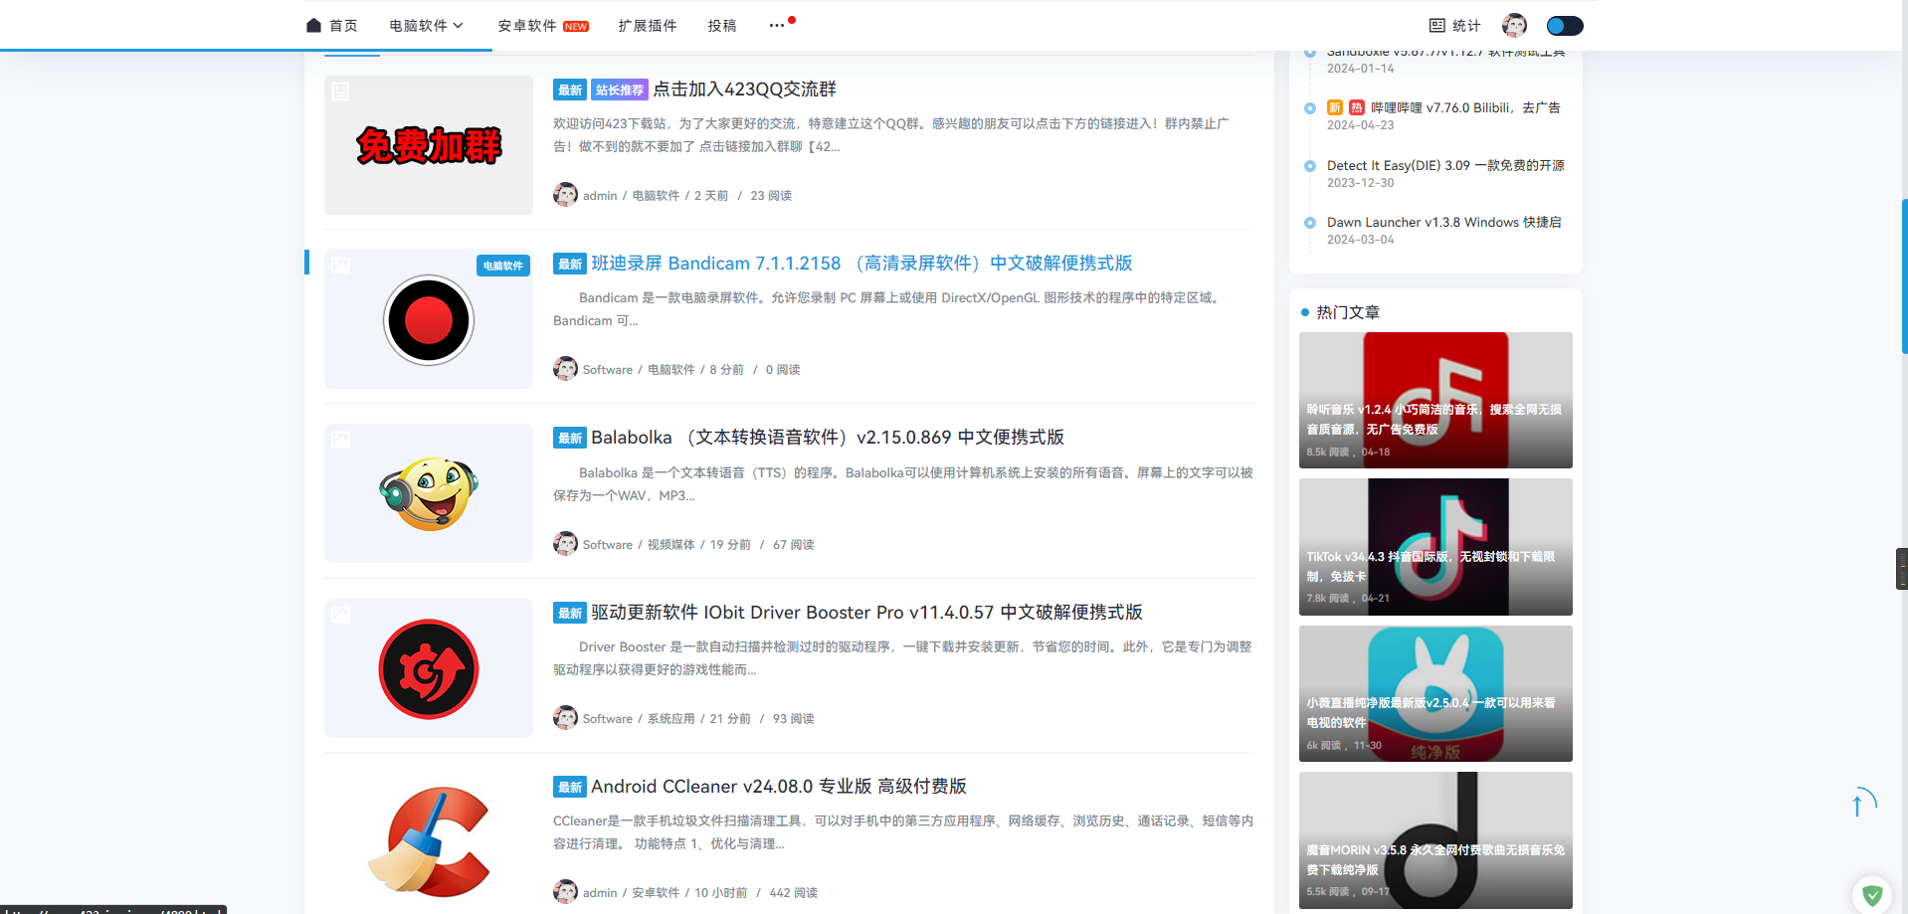The image size is (1908, 914).
Task: Click the page vertical scrollbar
Action: coord(1904,276)
